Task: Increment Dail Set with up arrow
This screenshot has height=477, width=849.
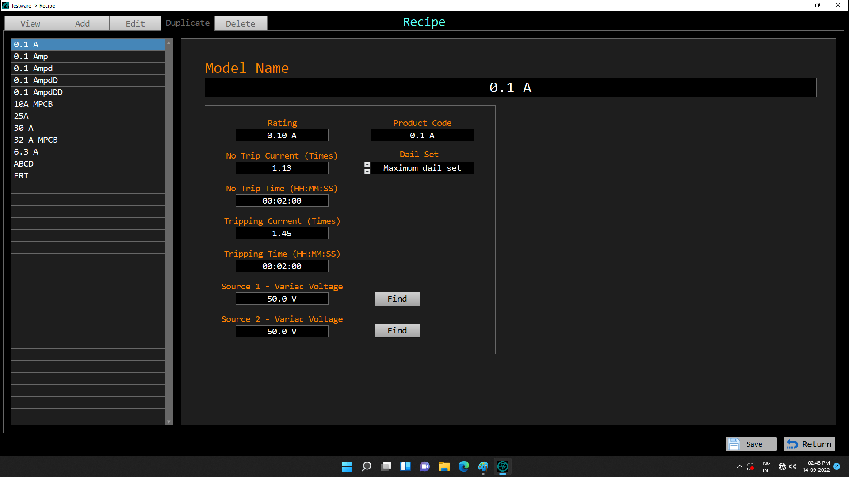Action: click(x=367, y=164)
